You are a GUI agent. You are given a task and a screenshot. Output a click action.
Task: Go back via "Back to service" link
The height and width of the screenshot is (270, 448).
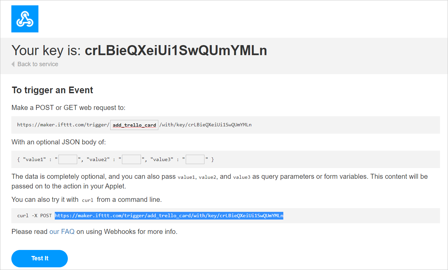37,64
